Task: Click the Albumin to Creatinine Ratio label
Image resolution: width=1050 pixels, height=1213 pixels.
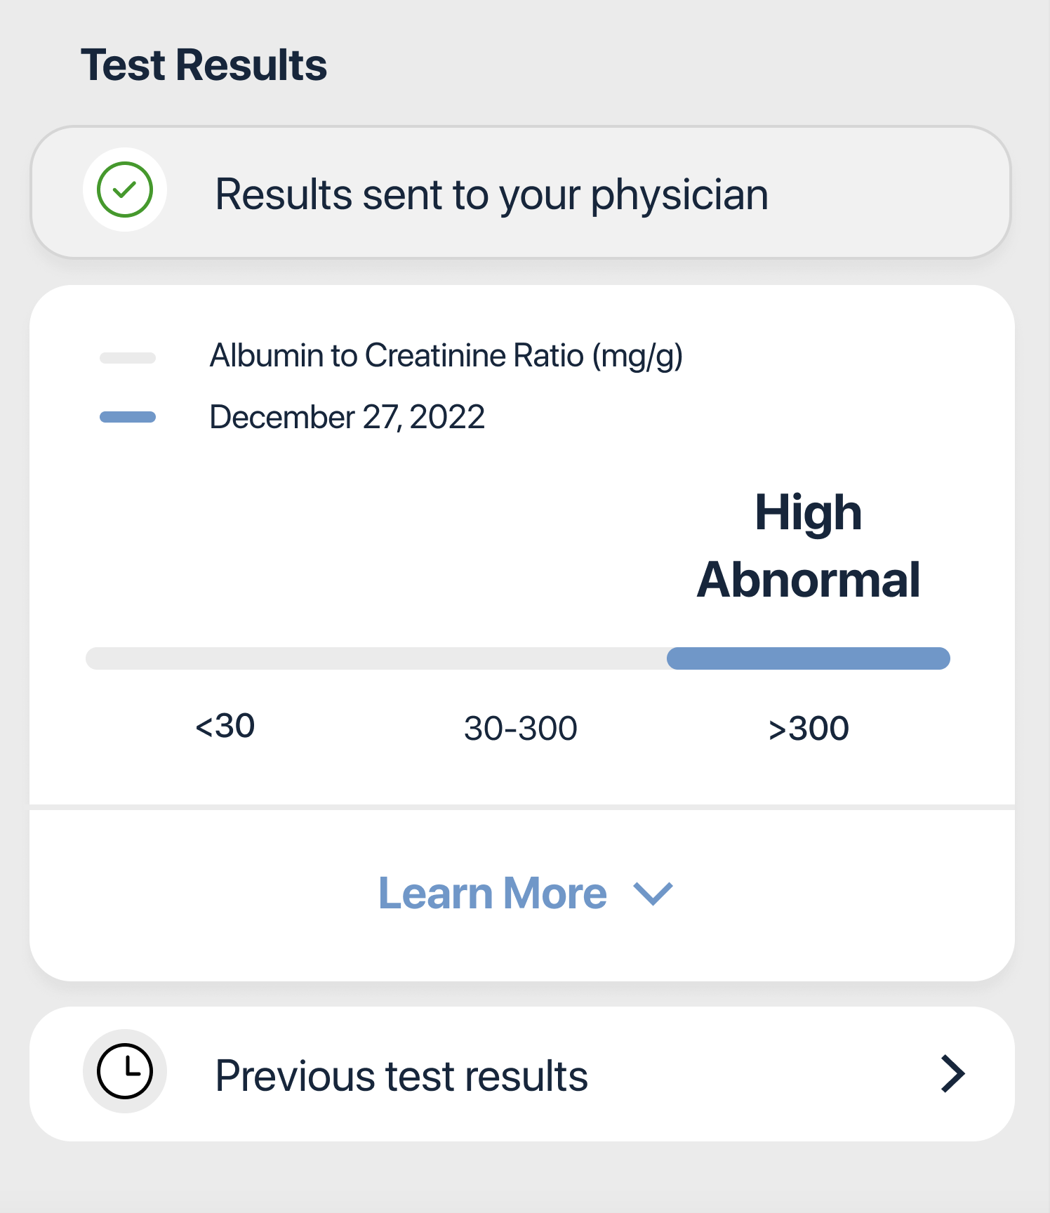Action: 446,356
